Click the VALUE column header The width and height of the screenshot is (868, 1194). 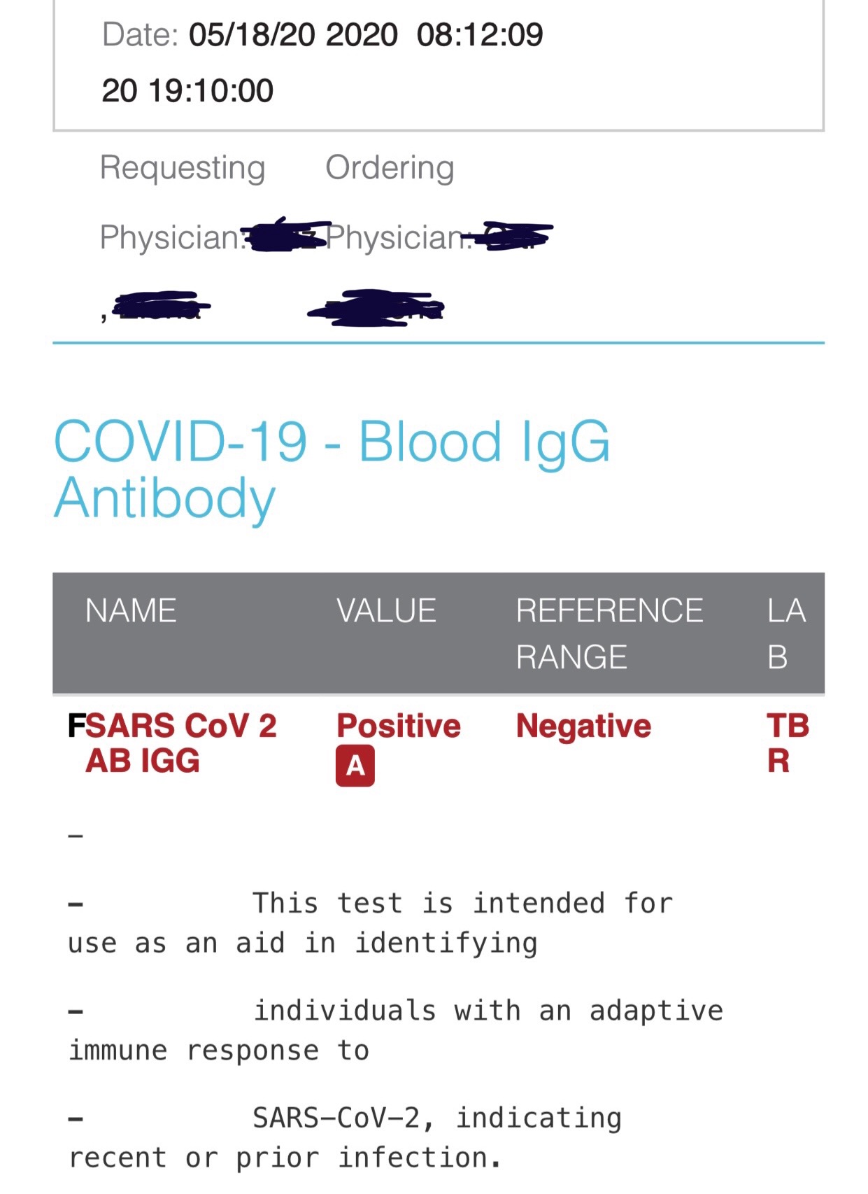click(x=386, y=610)
